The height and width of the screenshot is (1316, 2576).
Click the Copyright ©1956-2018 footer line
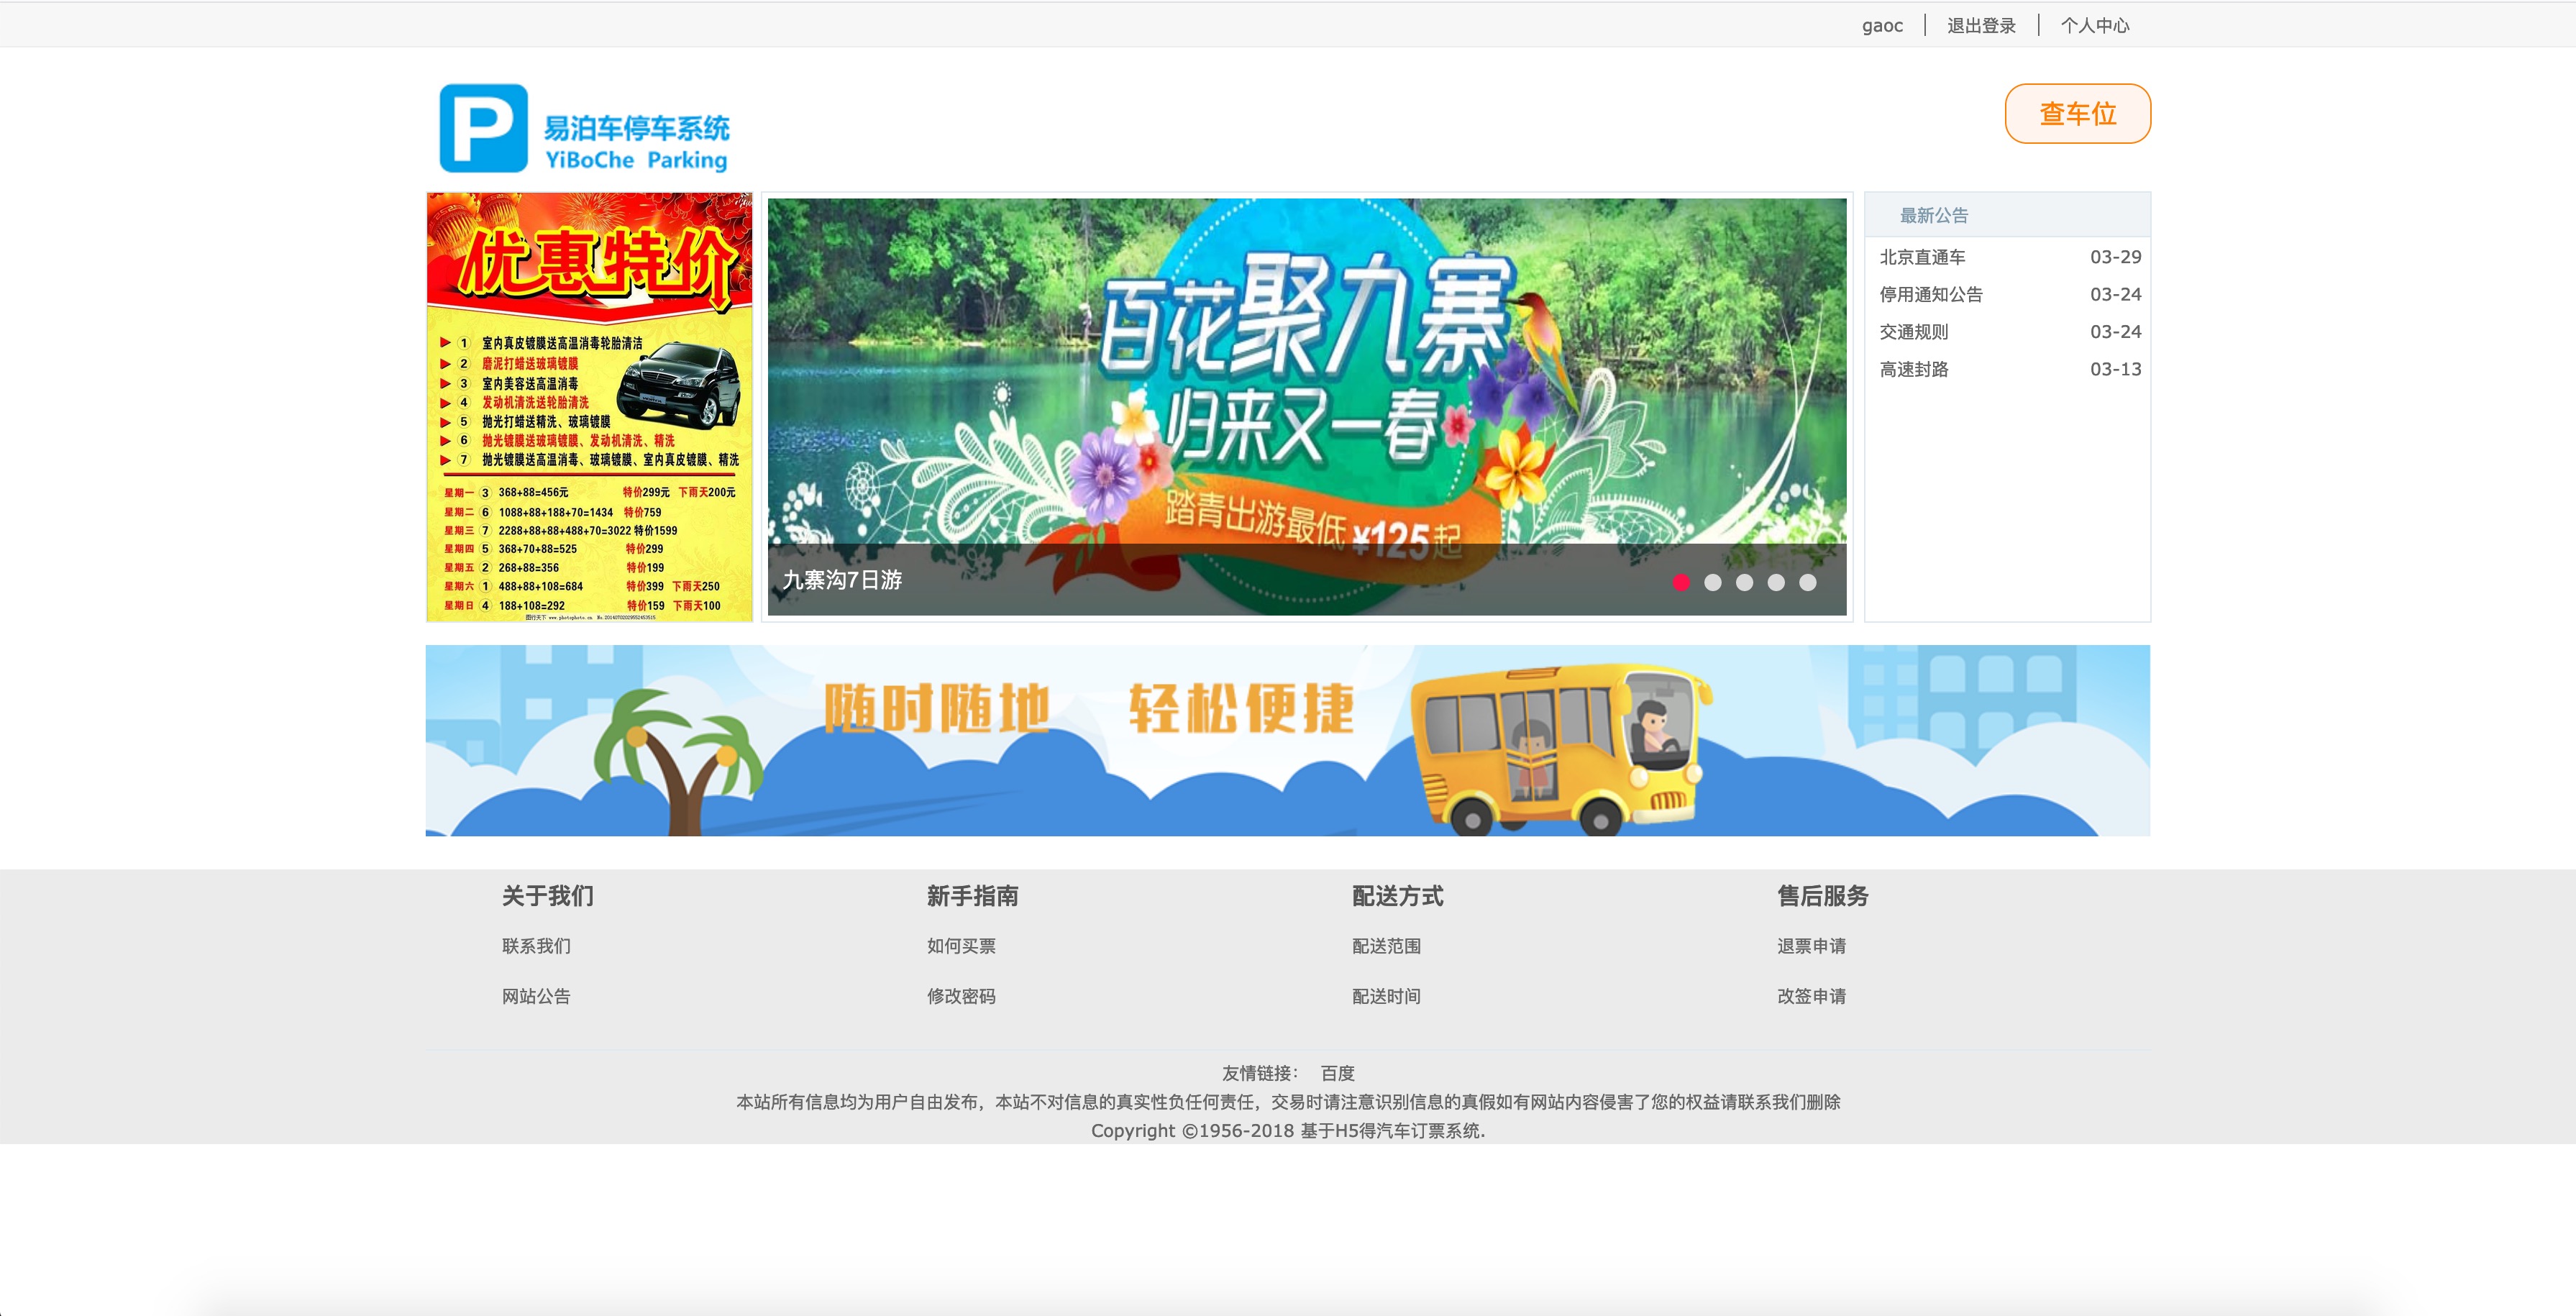[x=1288, y=1131]
